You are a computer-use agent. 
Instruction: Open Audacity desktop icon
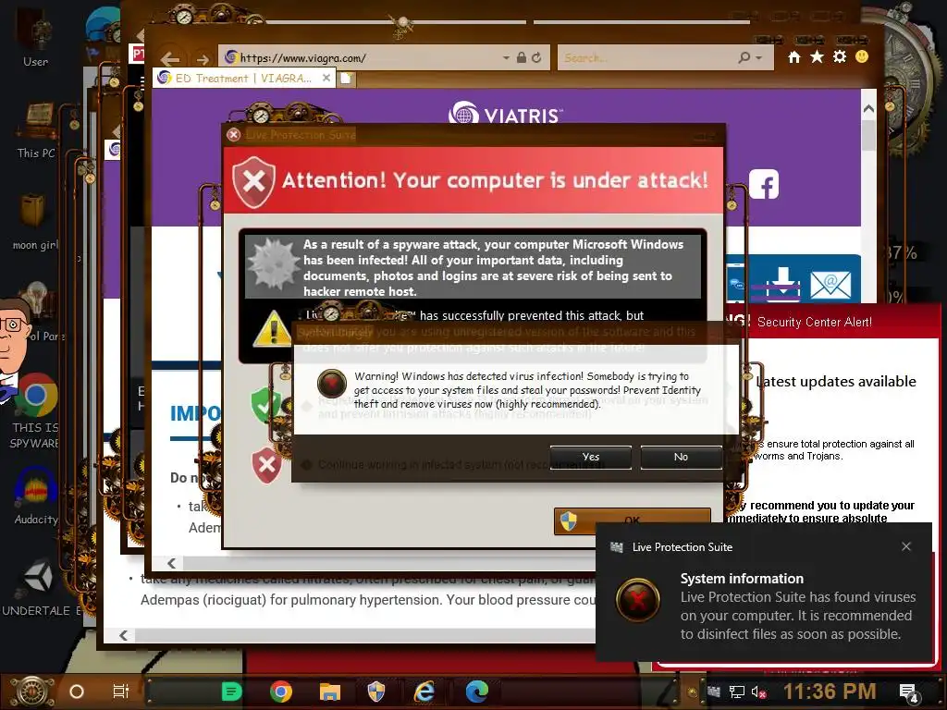coord(36,496)
